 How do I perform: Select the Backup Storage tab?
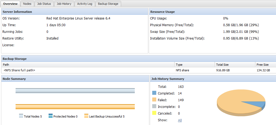108,4
